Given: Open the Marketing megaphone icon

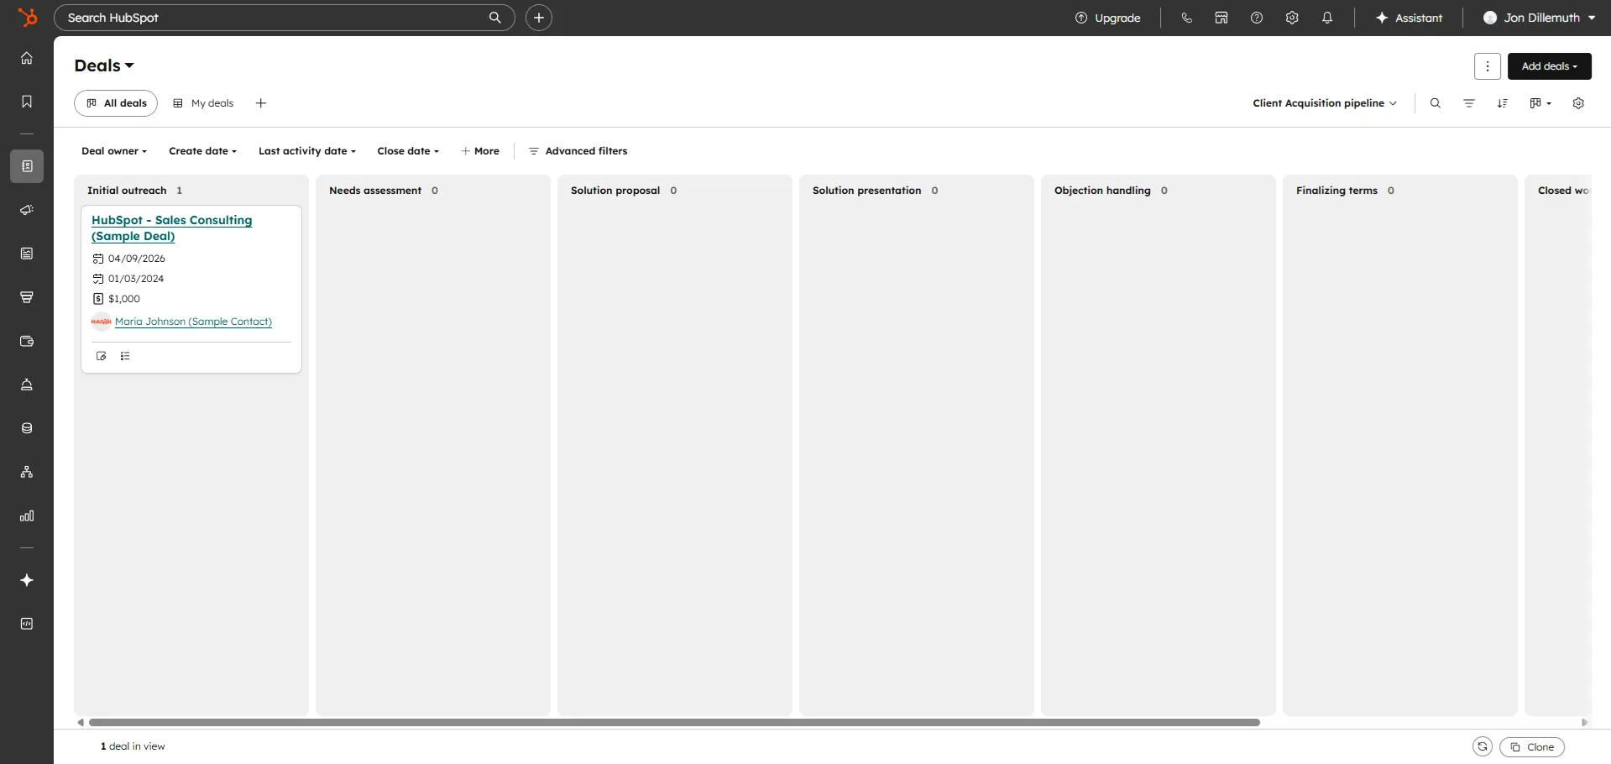Looking at the screenshot, I should coord(26,210).
